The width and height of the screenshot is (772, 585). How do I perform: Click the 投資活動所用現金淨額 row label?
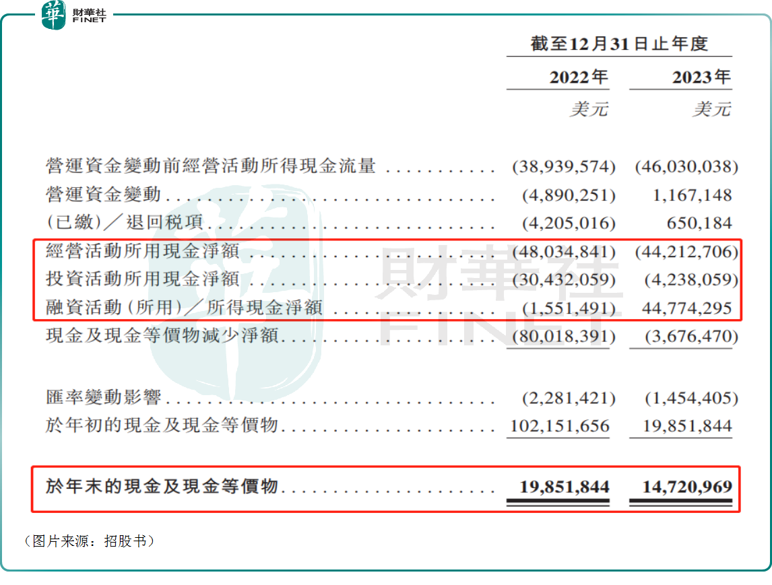click(x=143, y=279)
